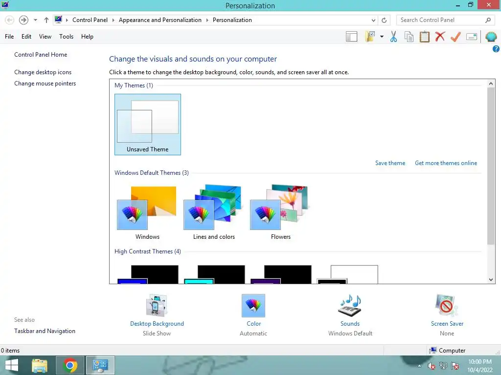Click the theme list scroll down arrow
Viewport: 501px width, 375px height.
[491, 280]
